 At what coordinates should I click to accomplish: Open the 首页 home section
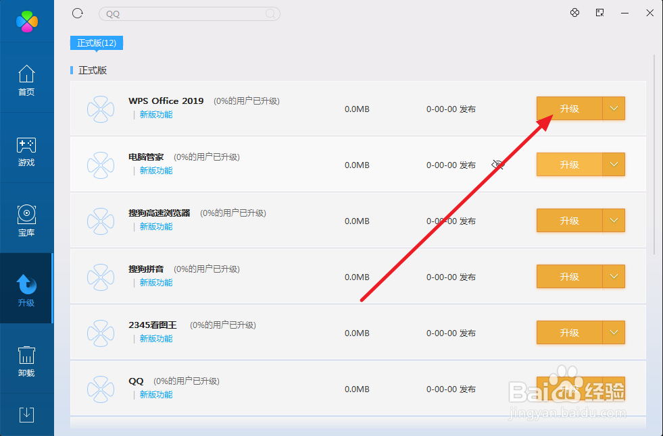[26, 80]
